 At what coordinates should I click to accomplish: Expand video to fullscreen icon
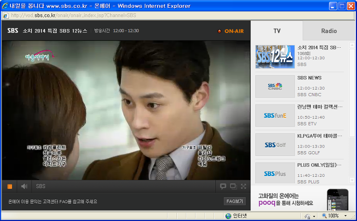(244, 186)
